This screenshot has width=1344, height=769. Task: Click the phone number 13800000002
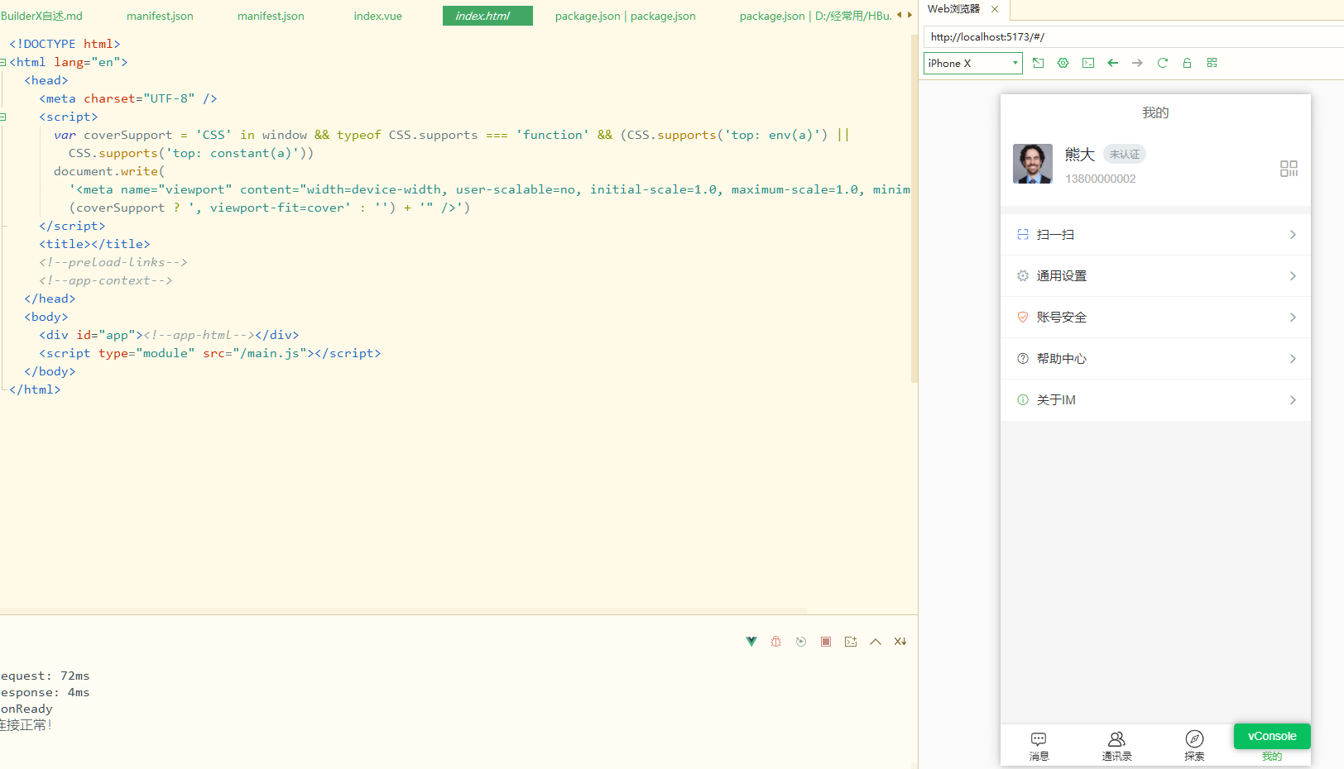point(1101,179)
